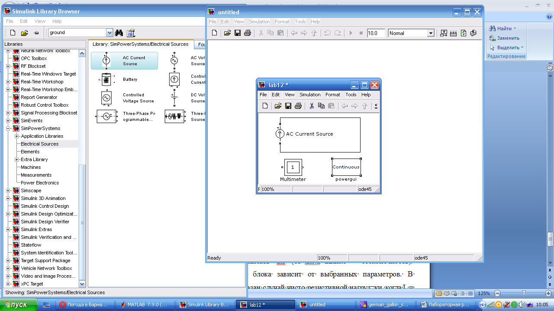Switch to Library: SimPowerSystems/Electrical Sources tab
Screen dimensions: 554x311
(x=141, y=44)
